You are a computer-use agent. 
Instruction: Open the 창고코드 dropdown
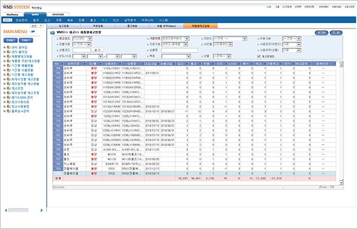(x=82, y=39)
